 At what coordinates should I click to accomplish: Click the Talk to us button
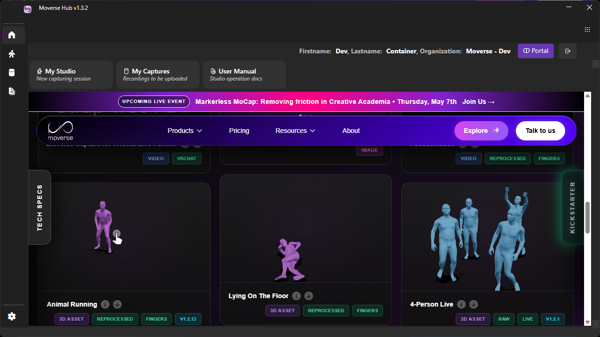click(540, 131)
